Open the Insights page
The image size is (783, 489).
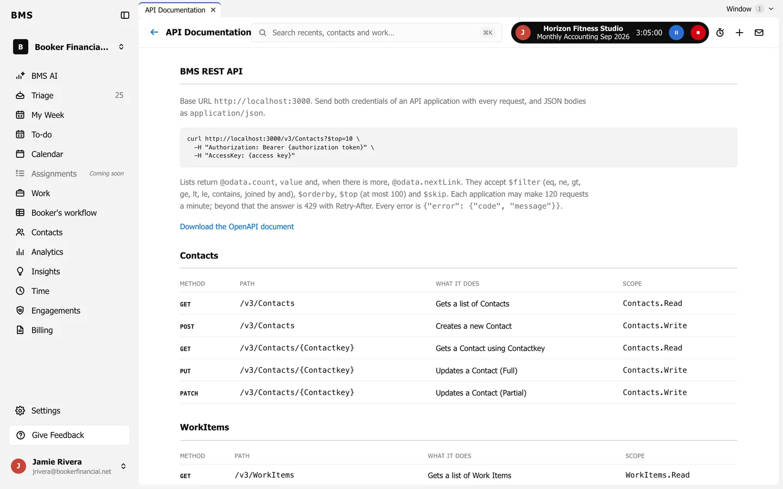tap(70, 272)
